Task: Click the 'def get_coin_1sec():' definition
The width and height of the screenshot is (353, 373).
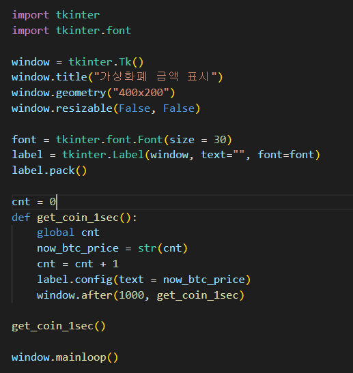Action: tap(74, 218)
